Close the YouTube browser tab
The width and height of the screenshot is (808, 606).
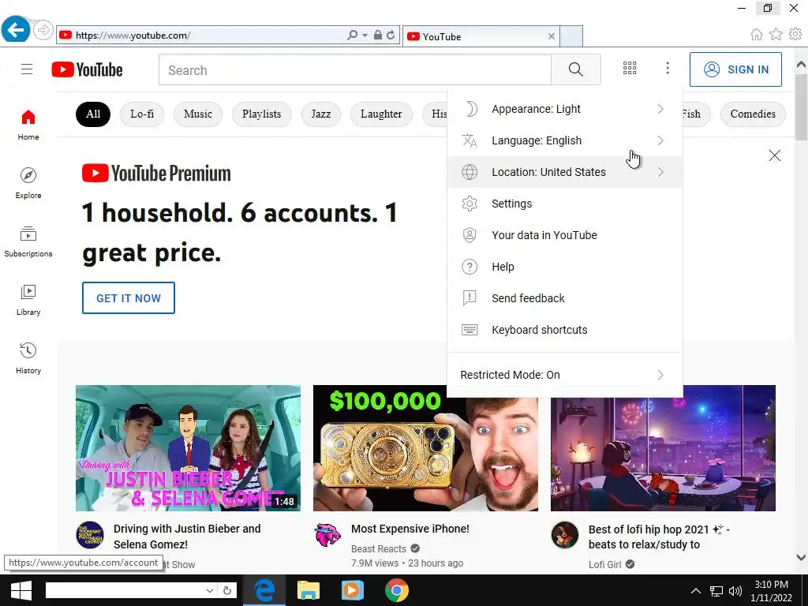pos(552,36)
